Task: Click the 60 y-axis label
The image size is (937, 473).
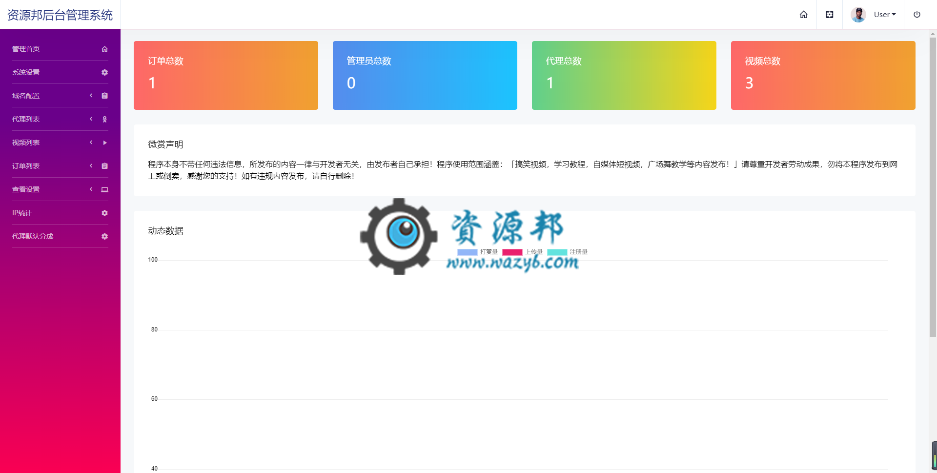Action: click(x=154, y=399)
